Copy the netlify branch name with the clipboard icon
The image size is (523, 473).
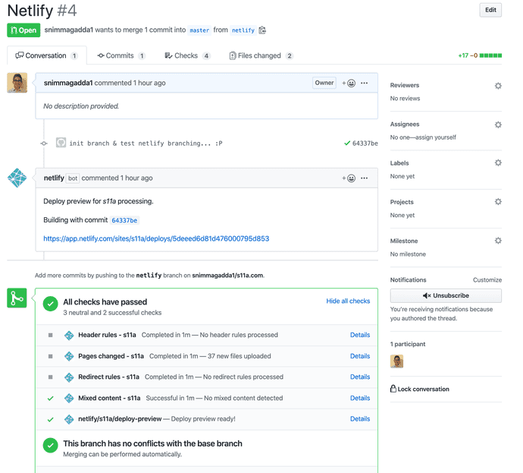tap(262, 30)
